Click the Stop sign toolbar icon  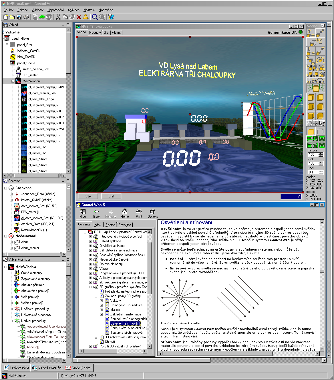(49, 17)
